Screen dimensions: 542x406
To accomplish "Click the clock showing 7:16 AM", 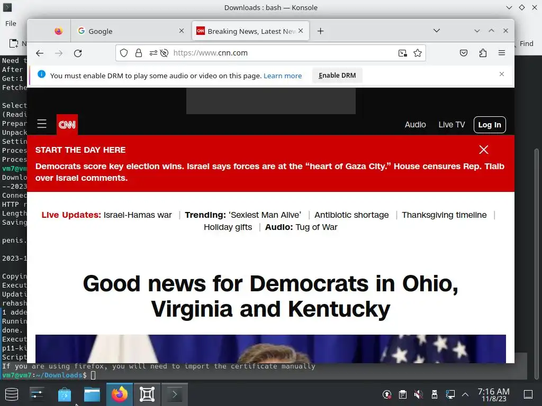I will click(494, 394).
